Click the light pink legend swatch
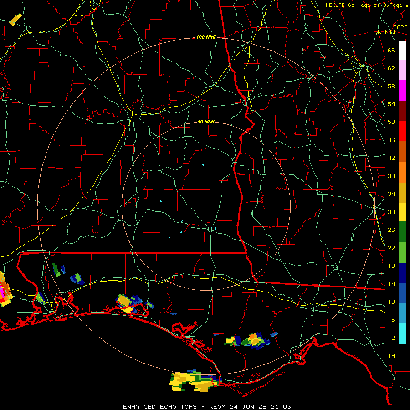The image size is (410, 410). click(402, 70)
